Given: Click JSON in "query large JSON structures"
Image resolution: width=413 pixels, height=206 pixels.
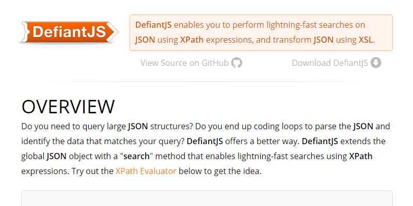Looking at the screenshot, I should coord(139,126).
